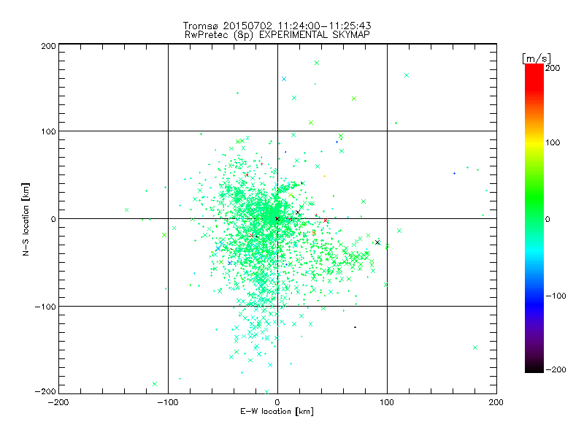
Task: Click the blue dot at the far right near 160 km east
Action: click(x=454, y=173)
